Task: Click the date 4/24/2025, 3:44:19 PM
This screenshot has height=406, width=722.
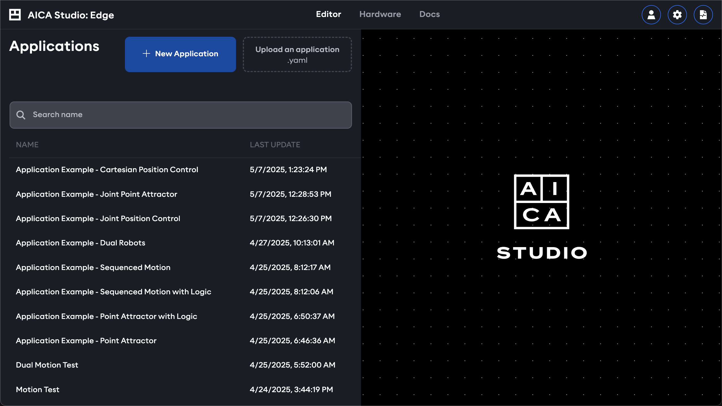Action: click(291, 390)
